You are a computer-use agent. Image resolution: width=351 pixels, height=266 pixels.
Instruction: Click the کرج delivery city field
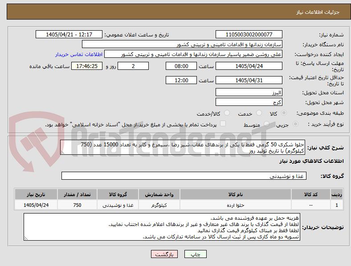pyautogui.click(x=249, y=102)
